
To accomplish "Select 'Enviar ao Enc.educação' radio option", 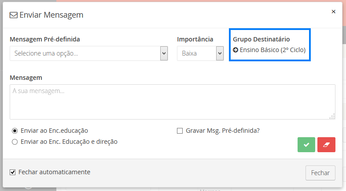I will pyautogui.click(x=15, y=131).
